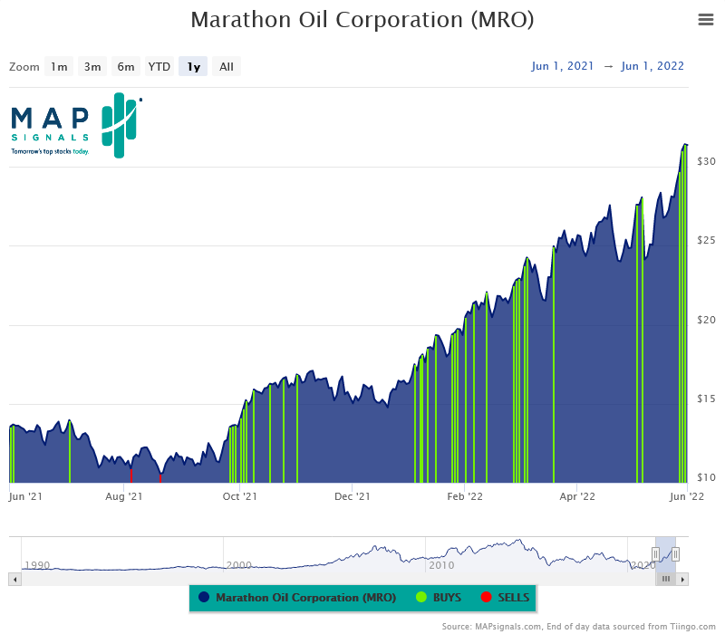The width and height of the screenshot is (725, 634).
Task: Click the navigator scrollbar thumb
Action: 666,579
